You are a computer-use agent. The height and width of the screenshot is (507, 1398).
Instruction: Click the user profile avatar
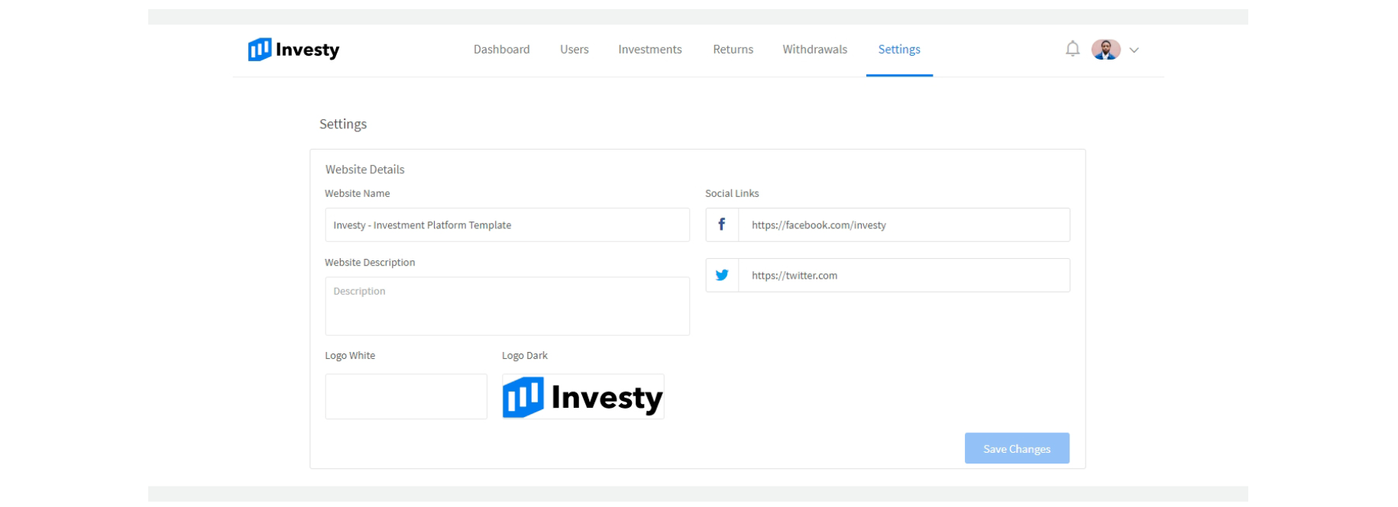point(1105,50)
